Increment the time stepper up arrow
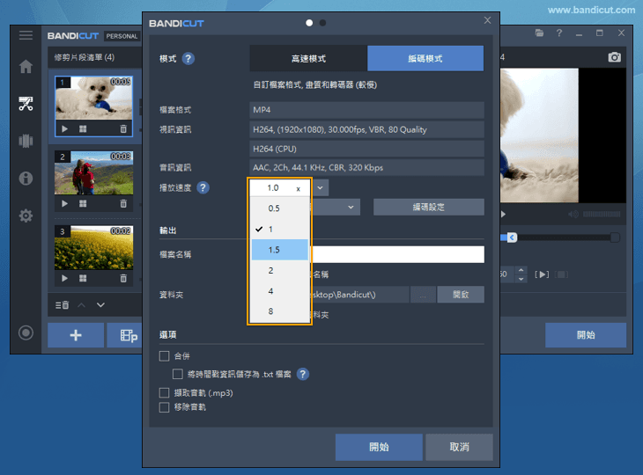 pyautogui.click(x=521, y=270)
